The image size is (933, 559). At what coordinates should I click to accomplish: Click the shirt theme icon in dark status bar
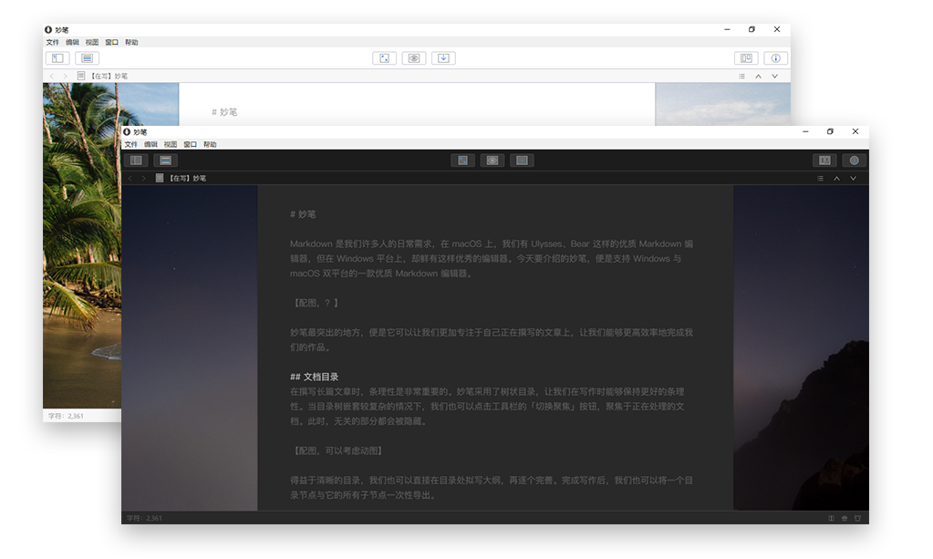coord(857,518)
